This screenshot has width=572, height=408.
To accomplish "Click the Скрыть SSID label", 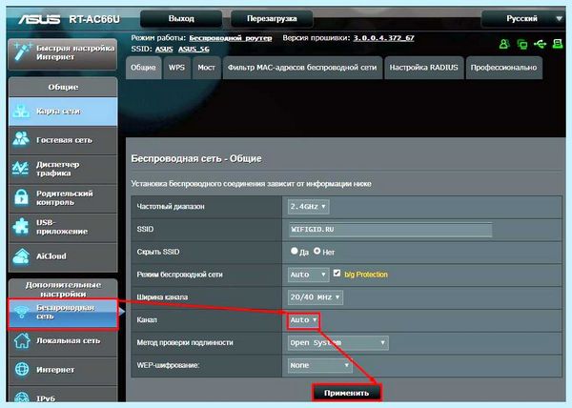I will click(x=158, y=252).
